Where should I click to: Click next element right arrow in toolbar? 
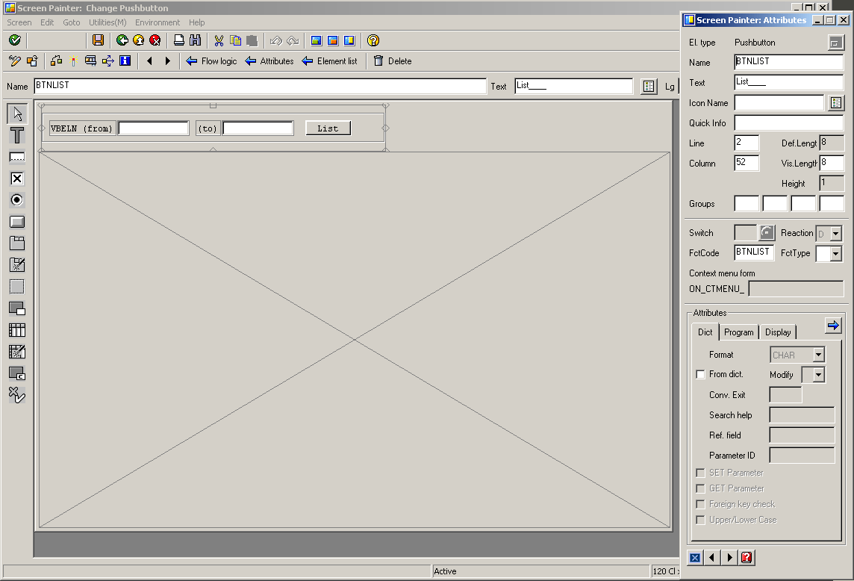pyautogui.click(x=167, y=61)
